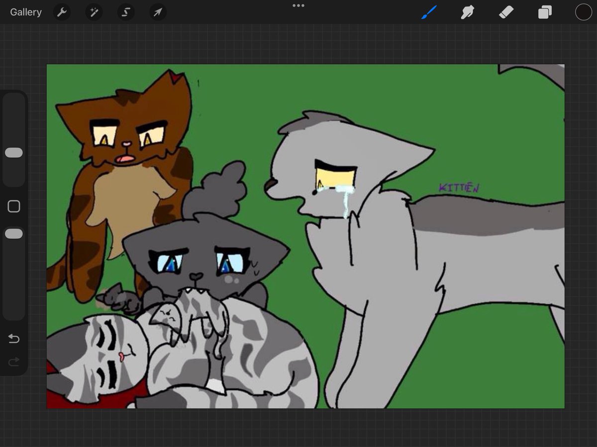Open the active color picker circle
Screen dimensions: 597x447
tap(584, 12)
